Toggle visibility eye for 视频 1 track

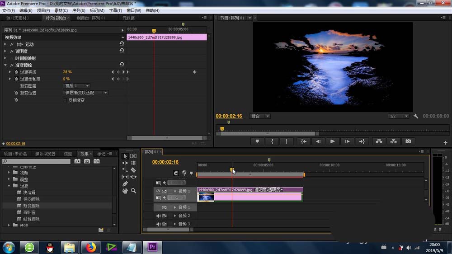[158, 191]
